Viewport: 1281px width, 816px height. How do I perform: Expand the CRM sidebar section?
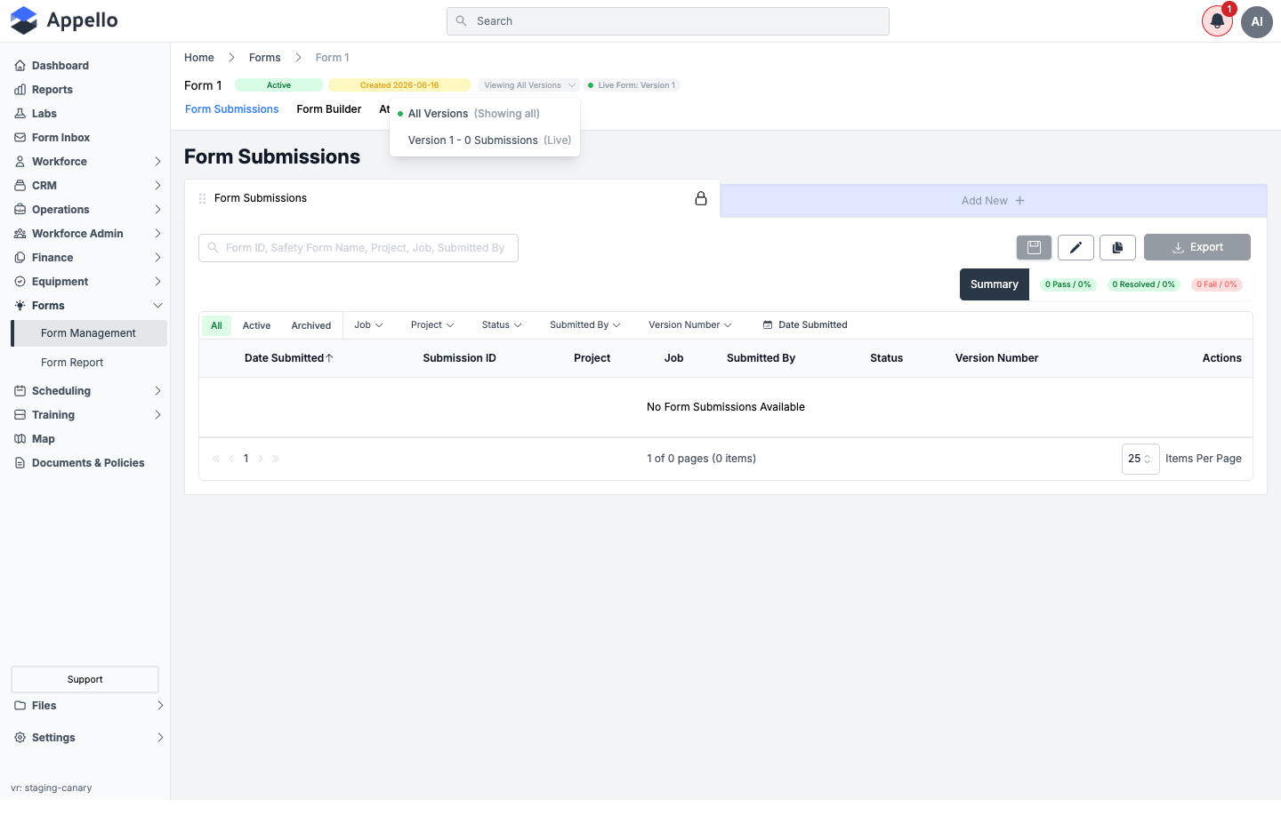[x=88, y=186]
